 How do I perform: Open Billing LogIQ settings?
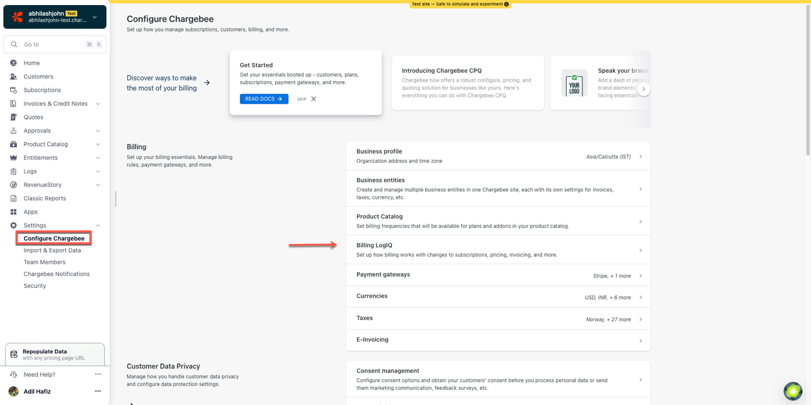click(498, 250)
